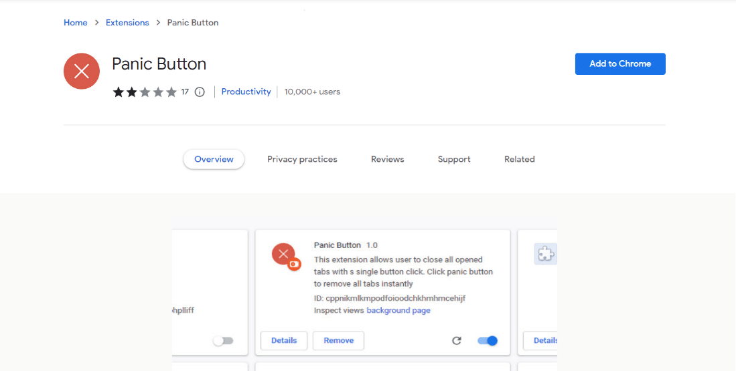Switch to the Overview tab
This screenshot has height=371, width=736.
tap(214, 159)
